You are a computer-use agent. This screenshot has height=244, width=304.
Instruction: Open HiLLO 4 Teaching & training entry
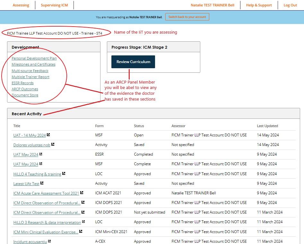pos(37,174)
